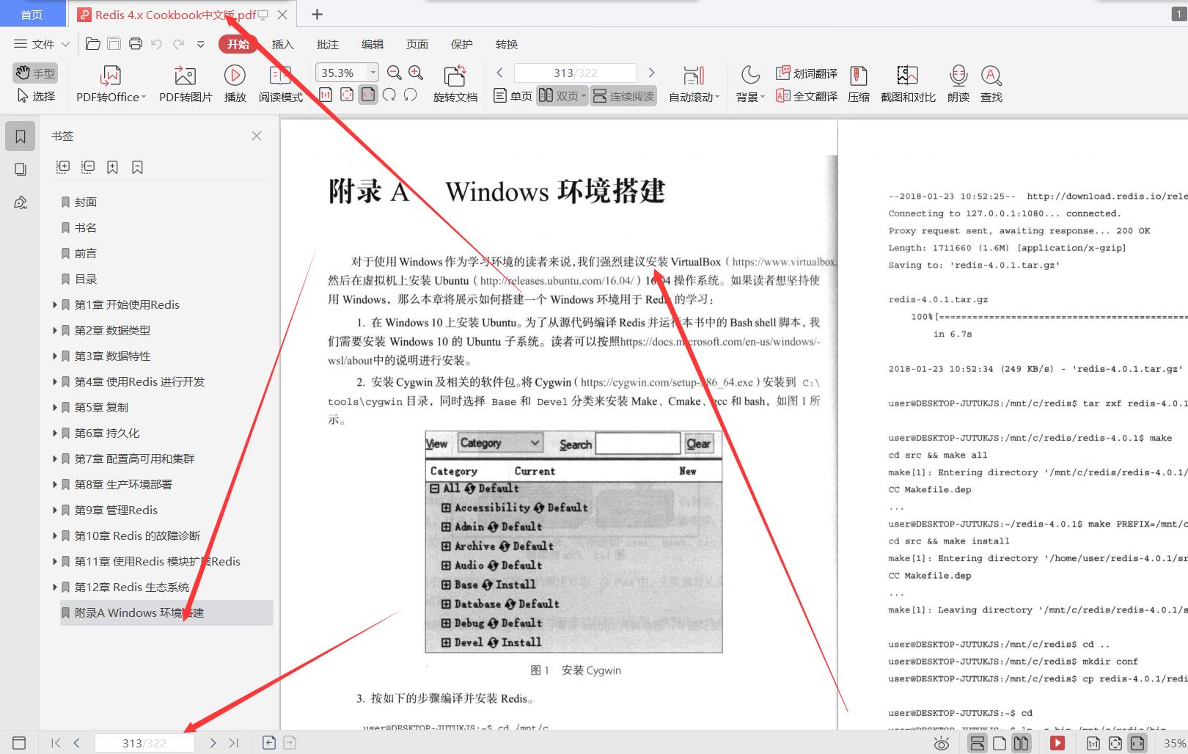Switch to the 插入 ribbon tab

click(x=282, y=44)
